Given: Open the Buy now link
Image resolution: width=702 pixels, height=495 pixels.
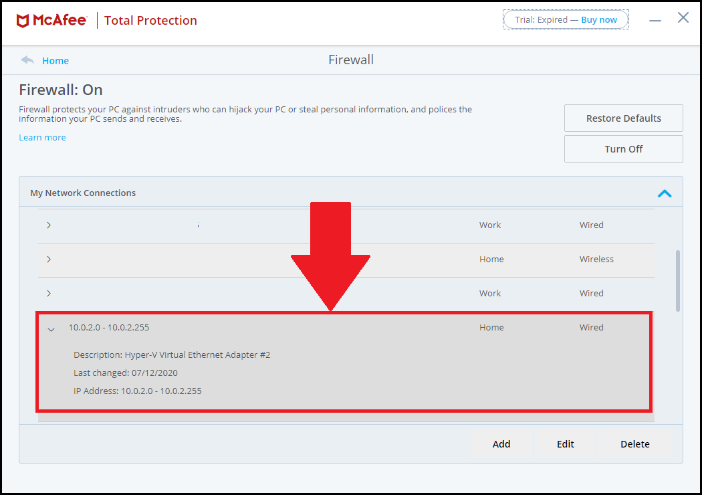Looking at the screenshot, I should pos(599,20).
